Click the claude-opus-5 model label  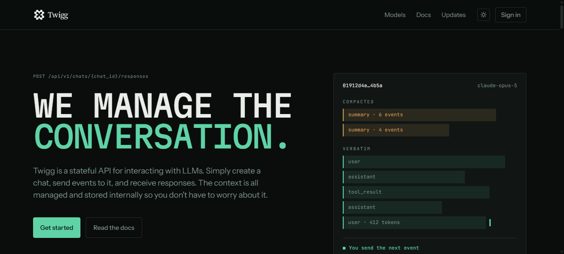tap(497, 85)
